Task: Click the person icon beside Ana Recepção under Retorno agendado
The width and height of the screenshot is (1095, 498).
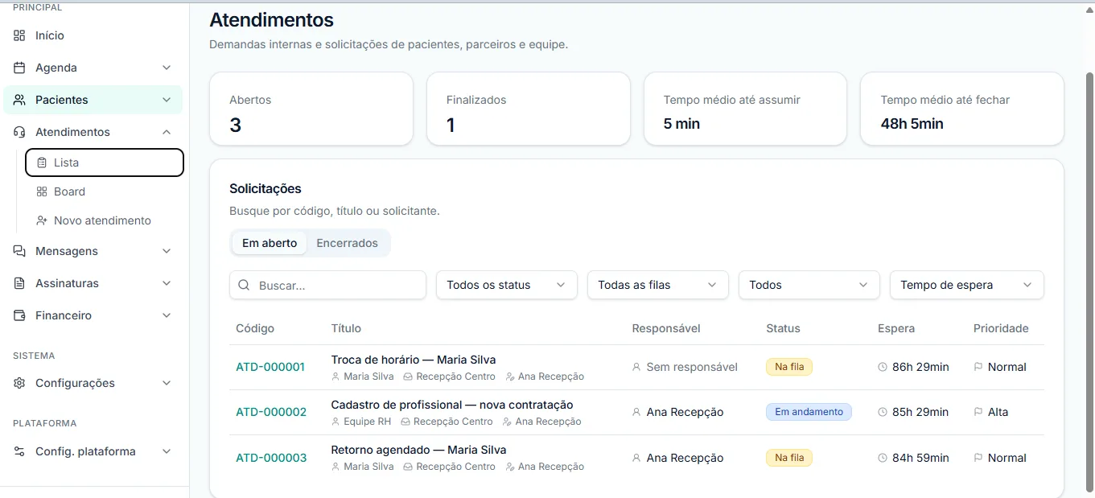Action: 510,467
